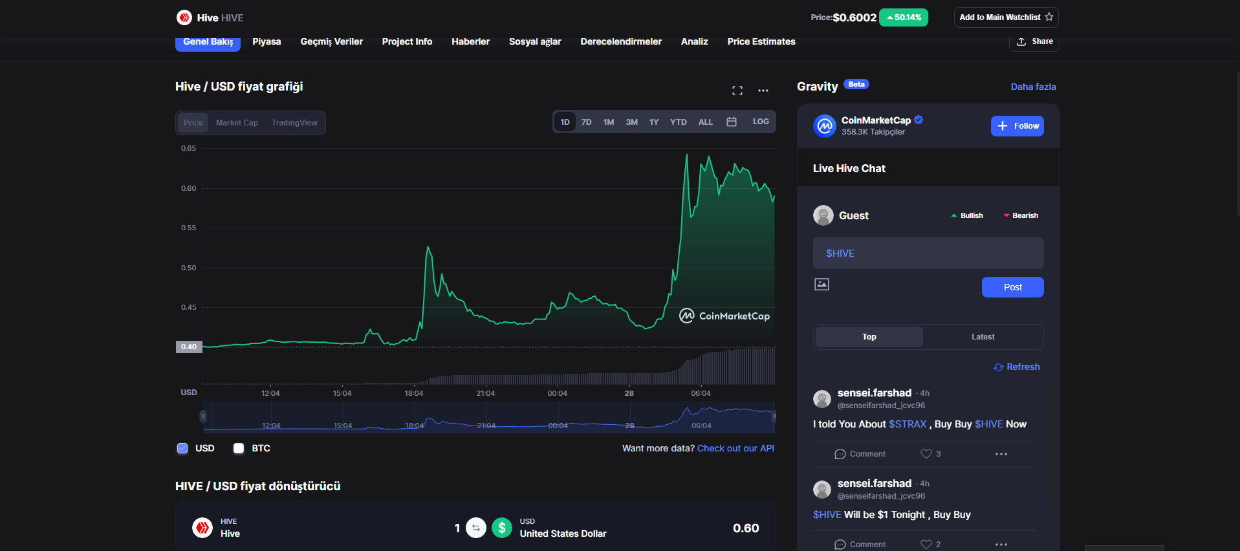Select Bearish sentiment
The width and height of the screenshot is (1240, 551).
click(x=1021, y=215)
